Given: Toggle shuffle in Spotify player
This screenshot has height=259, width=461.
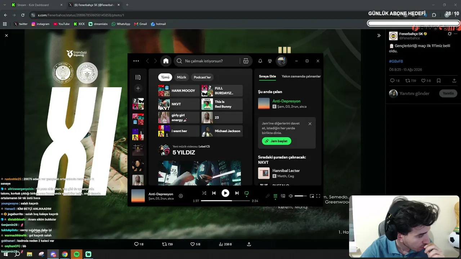Looking at the screenshot, I should 204,193.
